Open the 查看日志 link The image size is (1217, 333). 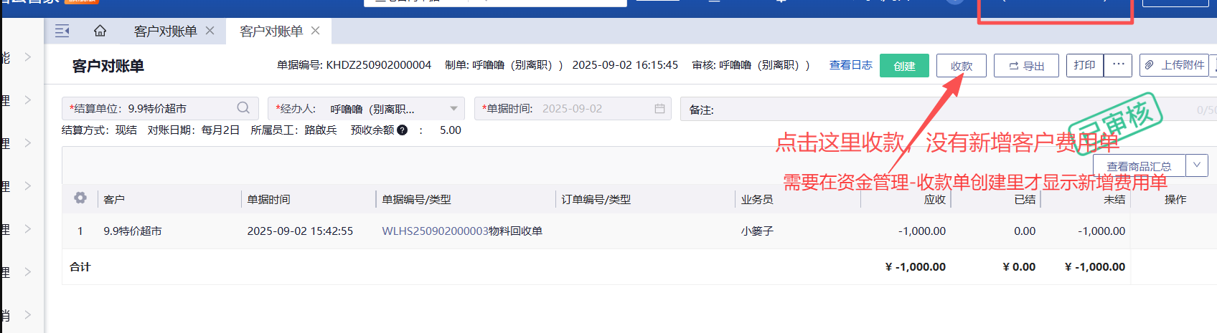(850, 65)
